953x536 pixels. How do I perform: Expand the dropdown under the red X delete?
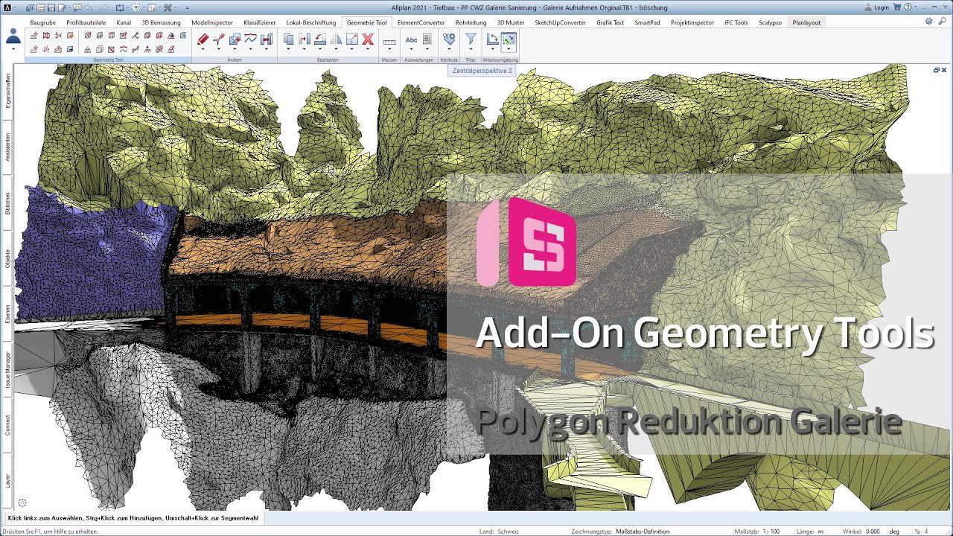point(368,49)
